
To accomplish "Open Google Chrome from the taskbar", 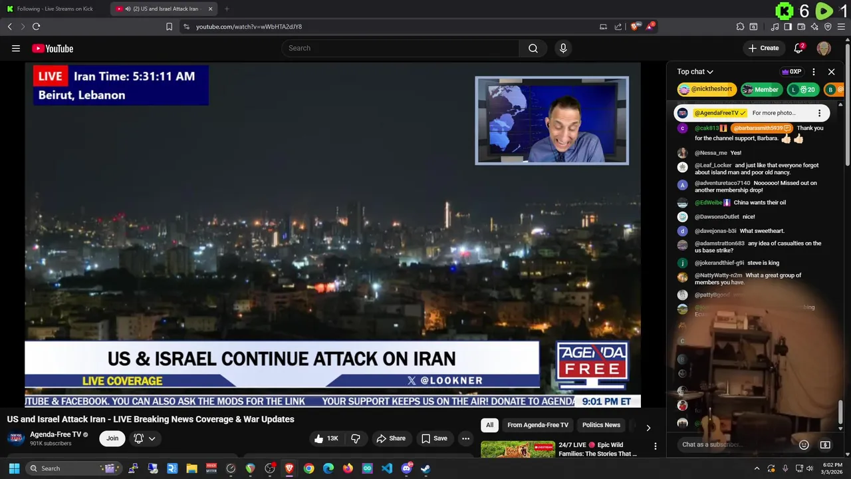I will 308,468.
